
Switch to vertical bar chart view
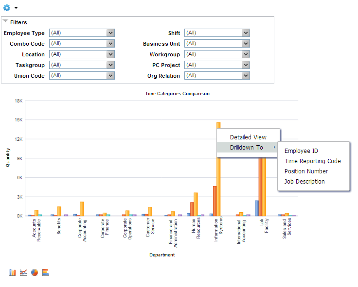click(x=12, y=272)
